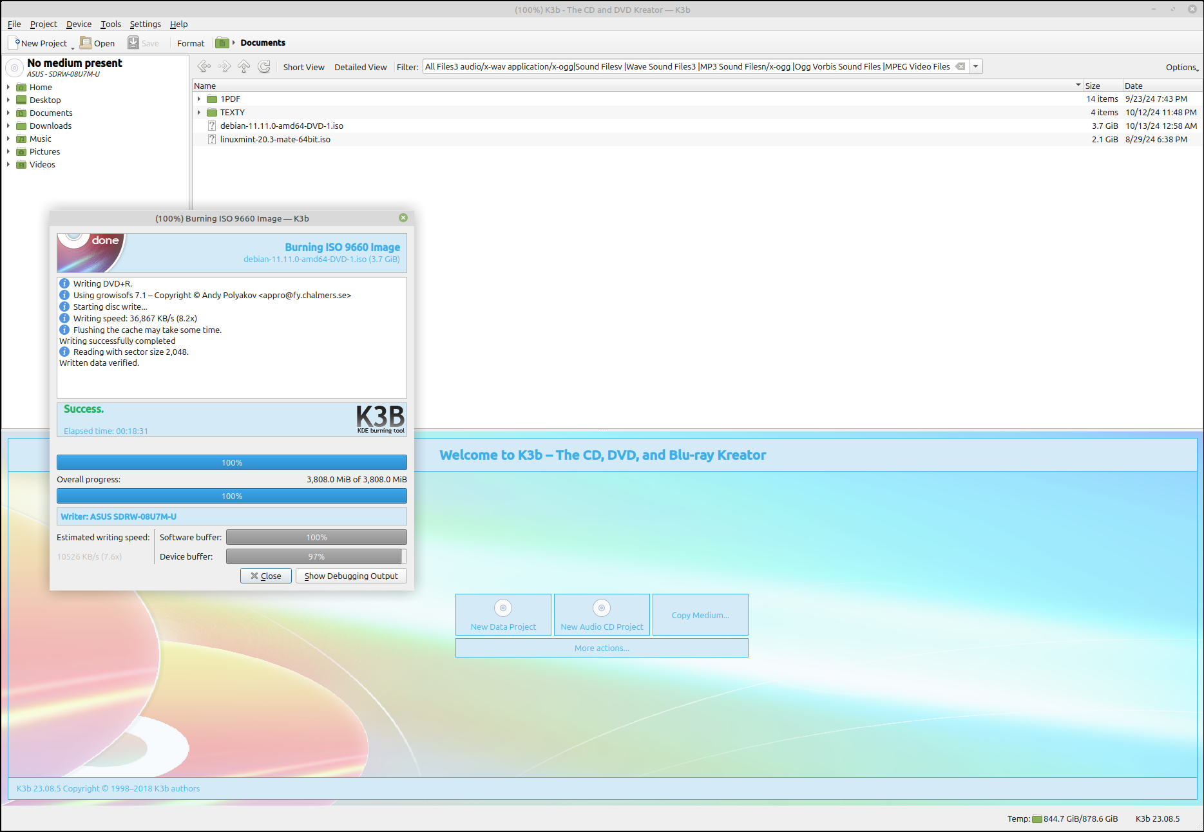Viewport: 1204px width, 832px height.
Task: Close the burning dialog with Close button
Action: pyautogui.click(x=266, y=576)
